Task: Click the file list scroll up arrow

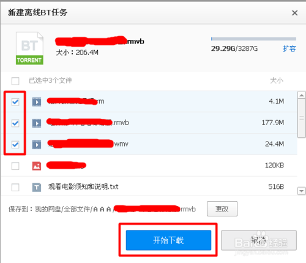Action: [x=302, y=95]
